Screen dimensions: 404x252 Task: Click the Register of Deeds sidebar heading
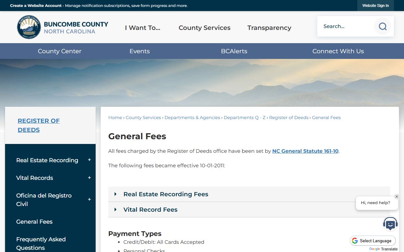click(39, 125)
